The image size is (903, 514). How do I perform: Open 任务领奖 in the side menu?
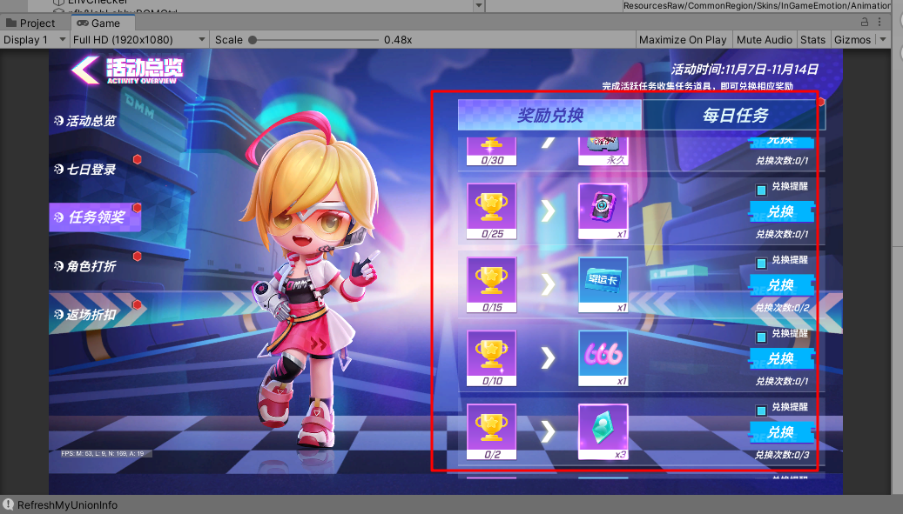[x=95, y=217]
